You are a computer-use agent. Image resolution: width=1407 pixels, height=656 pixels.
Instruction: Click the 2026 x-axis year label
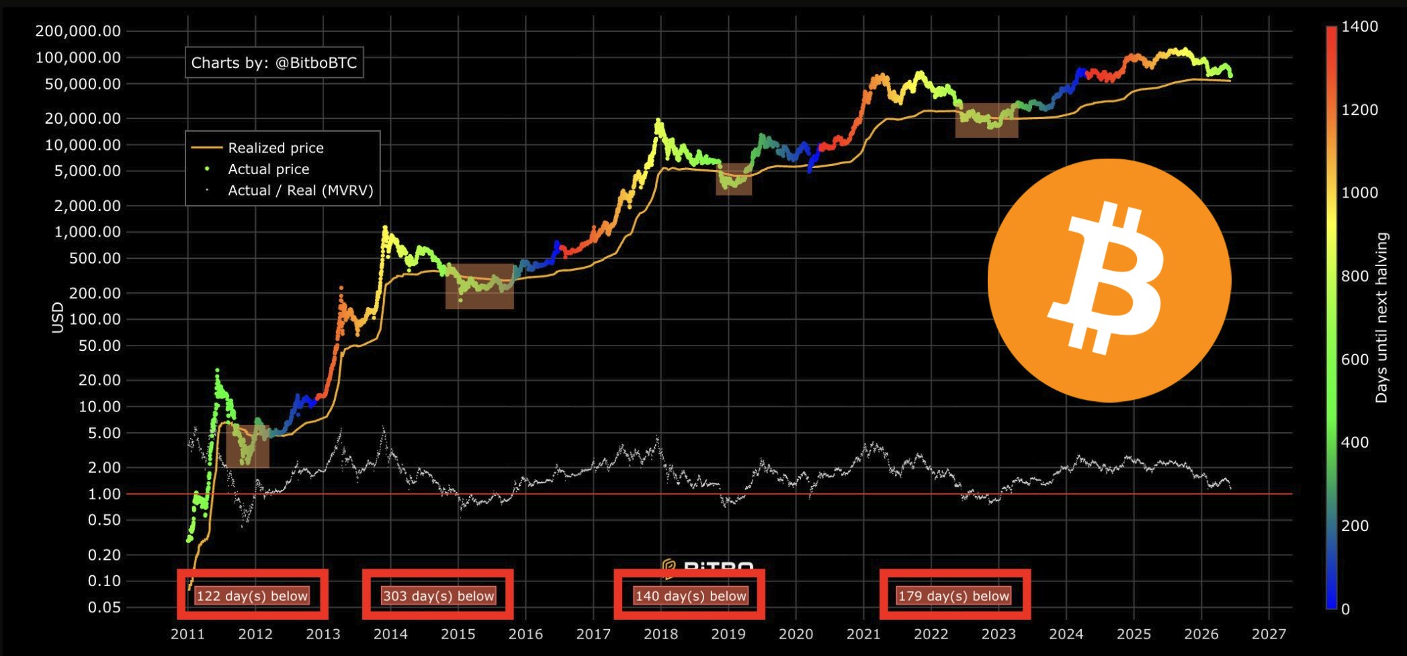tap(1201, 634)
